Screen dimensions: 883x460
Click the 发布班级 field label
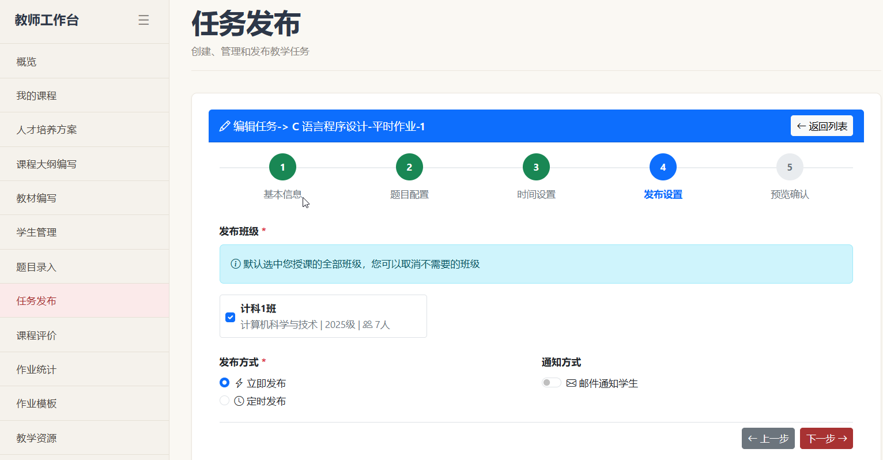tap(239, 231)
